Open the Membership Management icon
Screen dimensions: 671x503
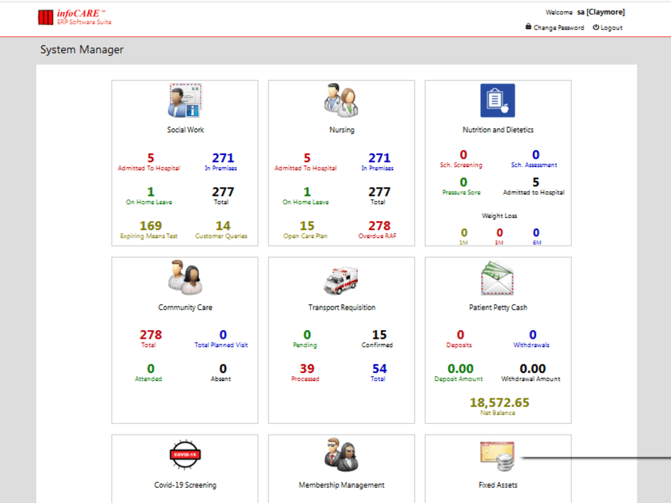coord(341,455)
